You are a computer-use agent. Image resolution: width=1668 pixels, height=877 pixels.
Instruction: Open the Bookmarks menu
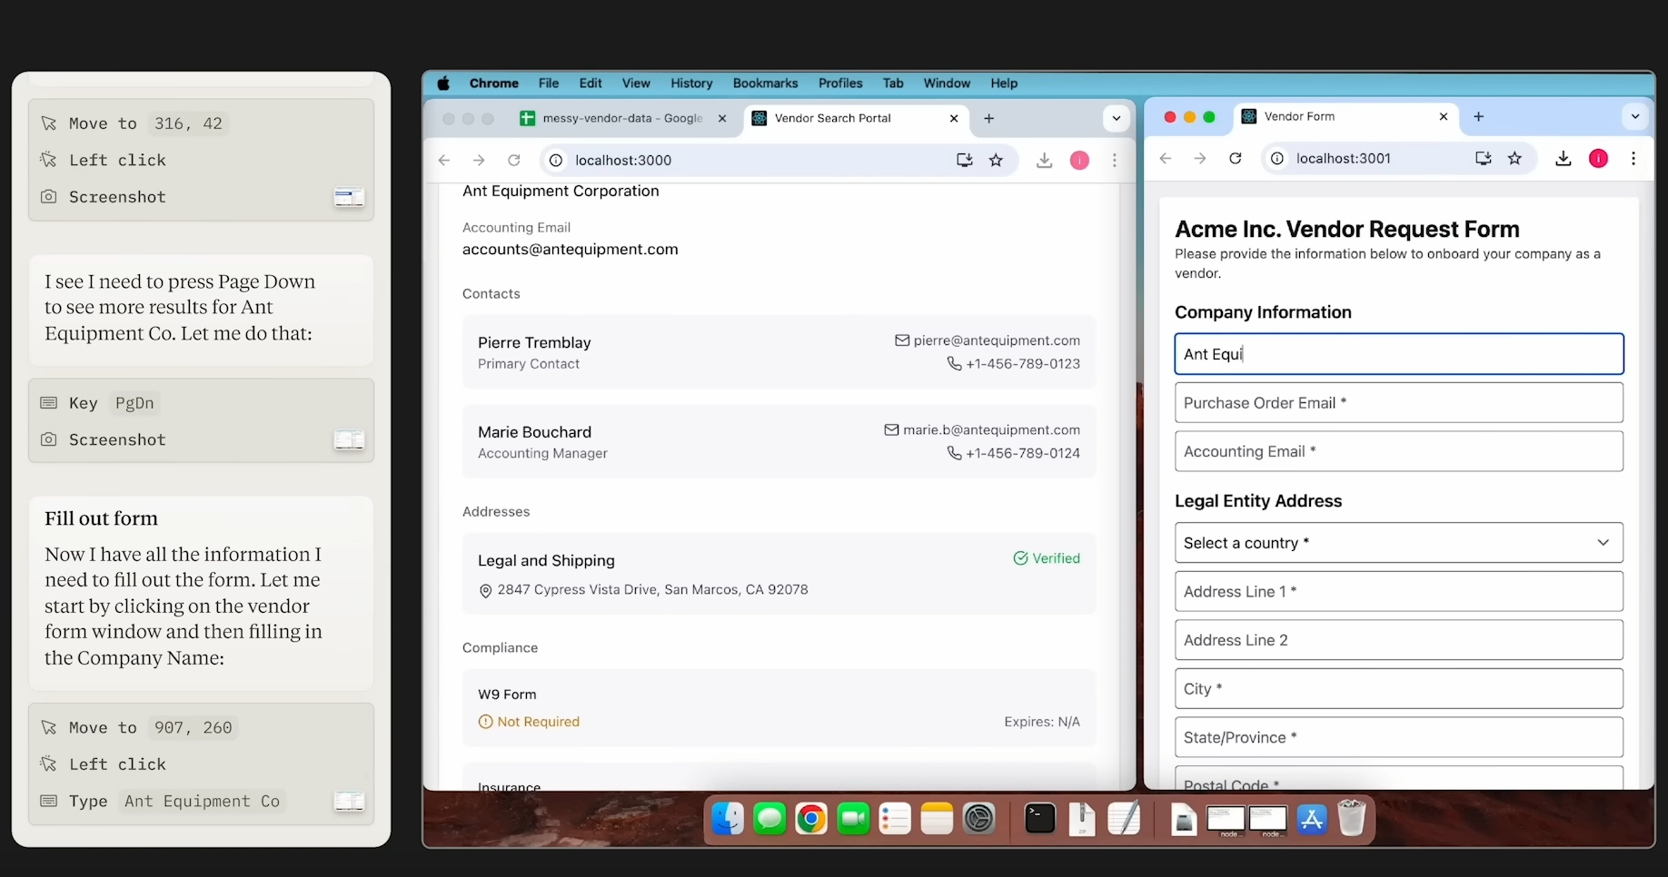pos(765,84)
